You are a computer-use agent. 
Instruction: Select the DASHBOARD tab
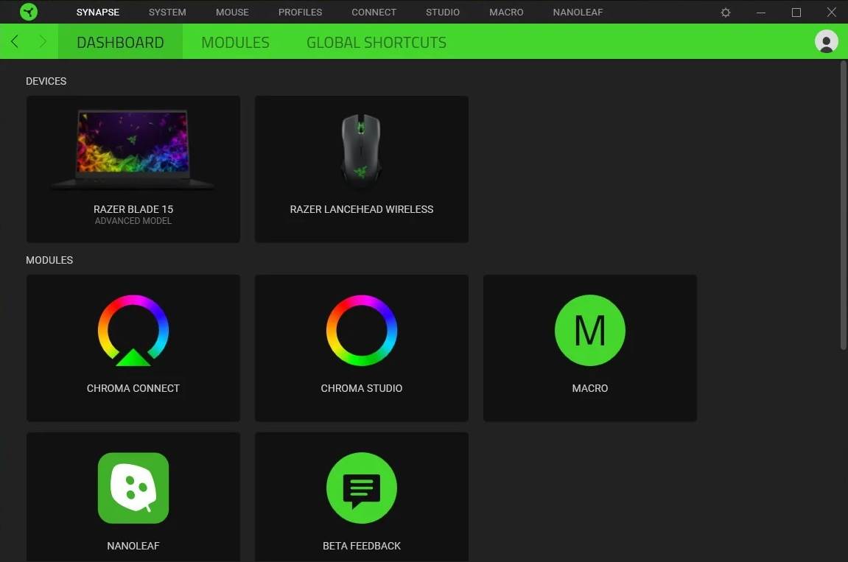click(120, 42)
